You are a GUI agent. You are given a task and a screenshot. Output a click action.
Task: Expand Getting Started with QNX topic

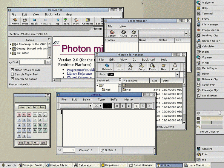coord(10,49)
